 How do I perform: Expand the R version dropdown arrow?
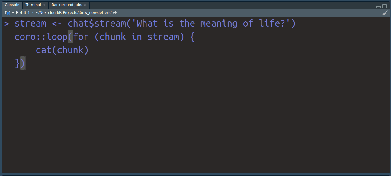pyautogui.click(x=13, y=13)
